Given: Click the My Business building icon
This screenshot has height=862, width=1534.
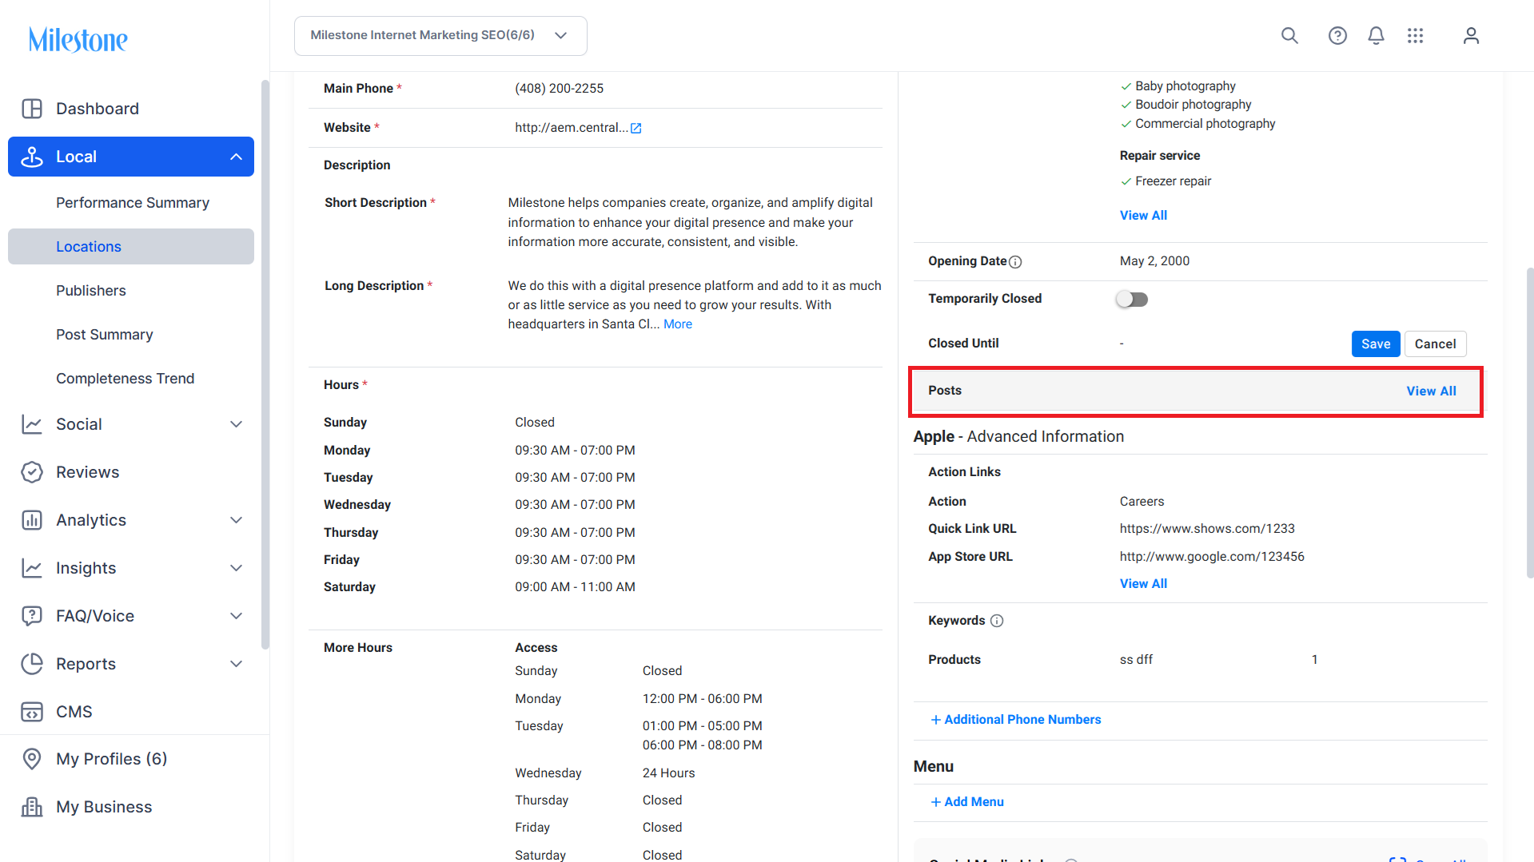Looking at the screenshot, I should pos(32,807).
